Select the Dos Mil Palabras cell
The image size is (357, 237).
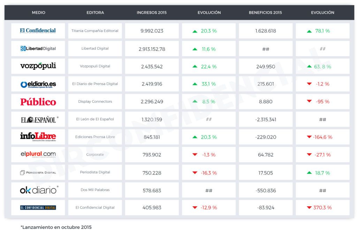pos(95,190)
